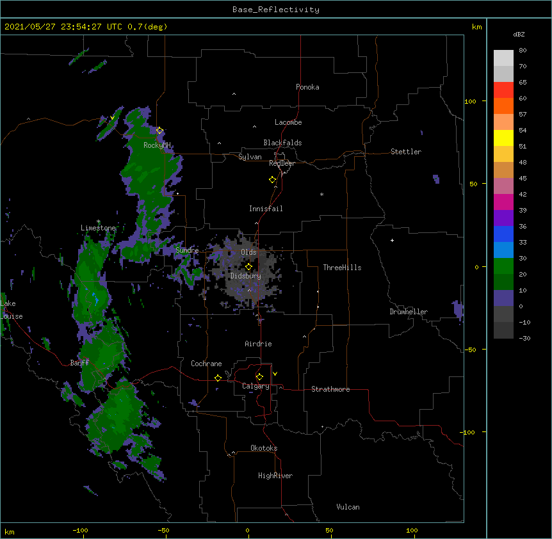Click the Calgary city label

coord(256,386)
